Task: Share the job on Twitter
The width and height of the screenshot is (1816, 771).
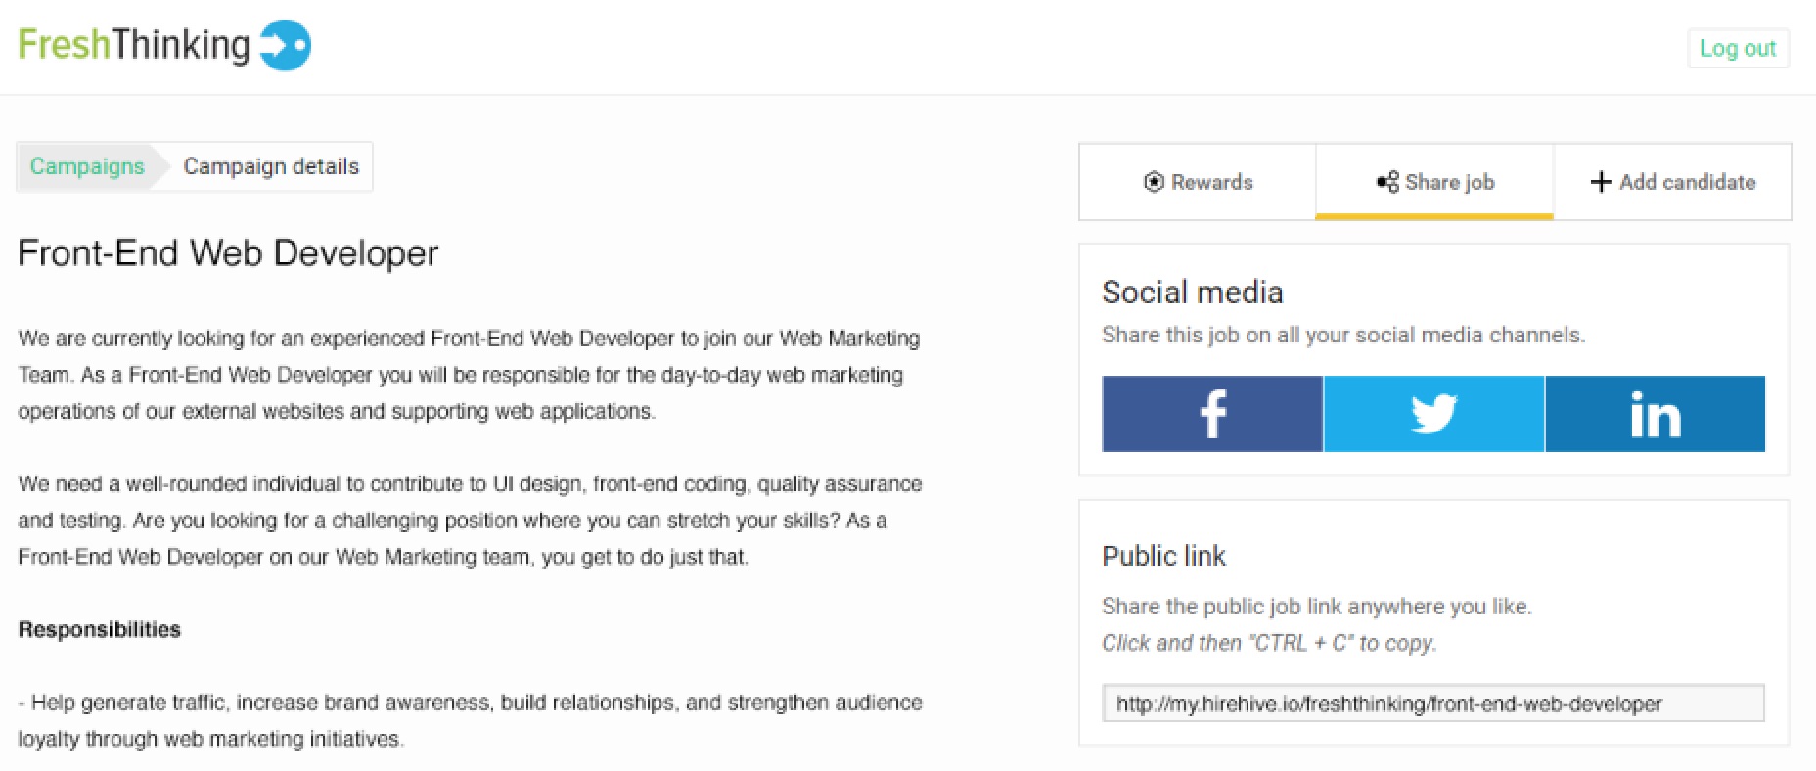Action: click(x=1433, y=414)
